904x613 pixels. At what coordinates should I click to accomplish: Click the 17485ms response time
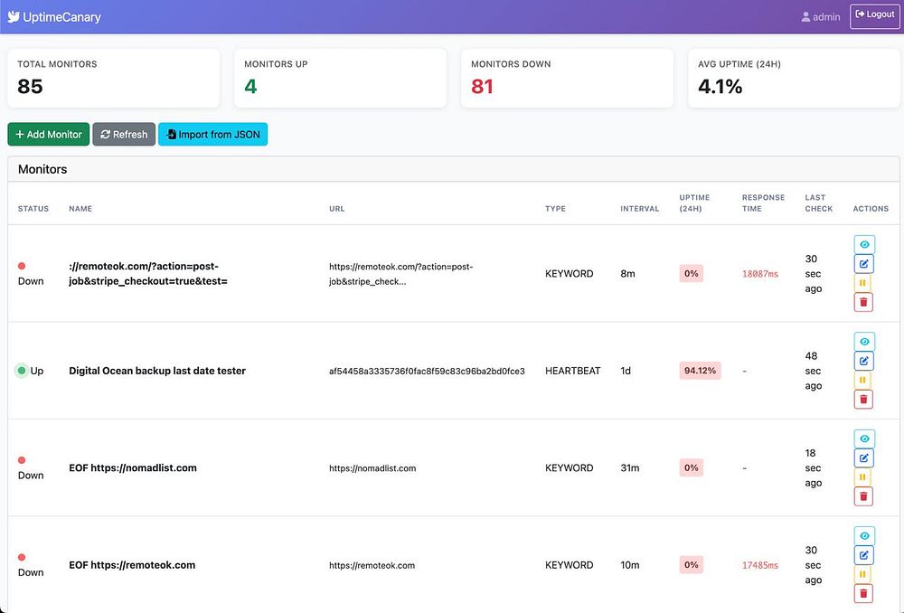click(760, 565)
